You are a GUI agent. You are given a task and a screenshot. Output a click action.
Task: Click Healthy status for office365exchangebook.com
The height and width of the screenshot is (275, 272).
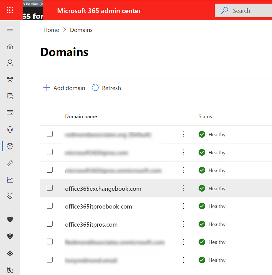point(217,189)
